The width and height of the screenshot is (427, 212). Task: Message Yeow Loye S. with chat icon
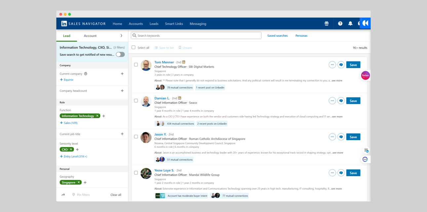point(341,173)
